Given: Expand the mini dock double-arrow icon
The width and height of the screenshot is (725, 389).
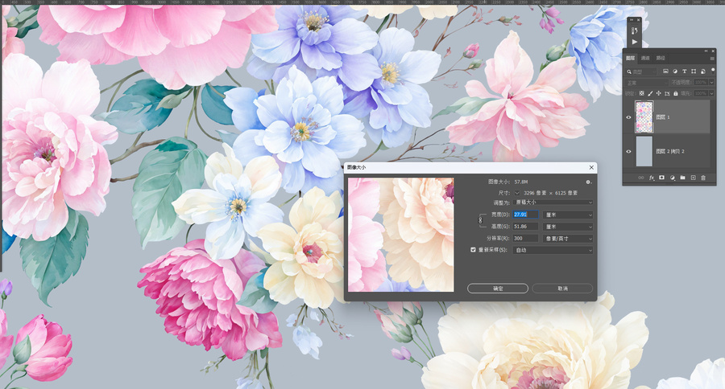Looking at the screenshot, I should (x=631, y=20).
